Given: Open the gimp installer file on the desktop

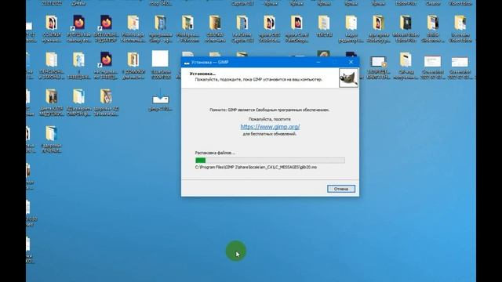Looking at the screenshot, I should pos(160,100).
